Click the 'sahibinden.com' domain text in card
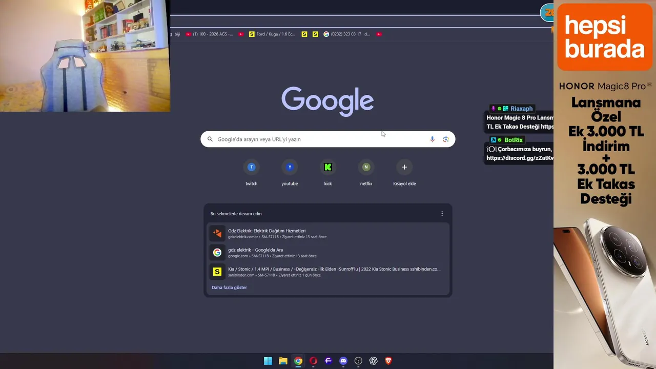656x369 pixels. (x=241, y=275)
